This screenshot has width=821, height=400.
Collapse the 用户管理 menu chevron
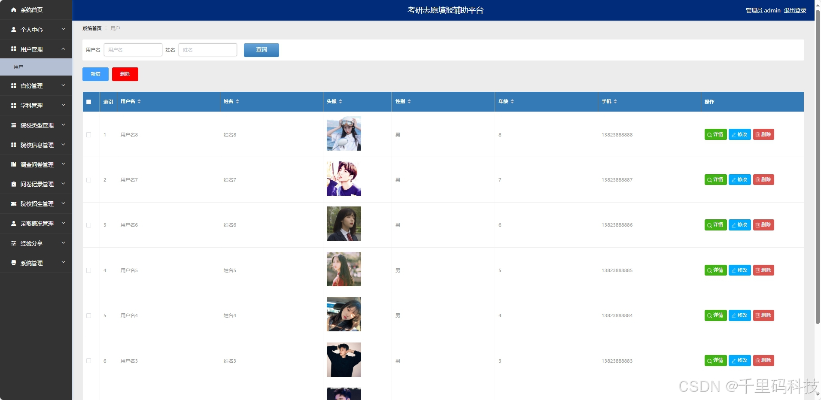[64, 49]
